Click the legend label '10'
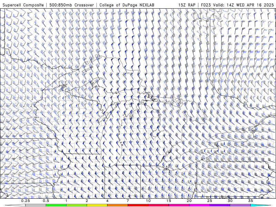This screenshot has width=276, height=207. [x=148, y=201]
